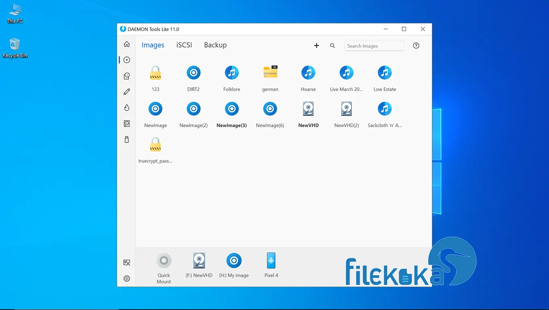
Task: Close the DAEMON Tools Lite window
Action: pyautogui.click(x=423, y=29)
